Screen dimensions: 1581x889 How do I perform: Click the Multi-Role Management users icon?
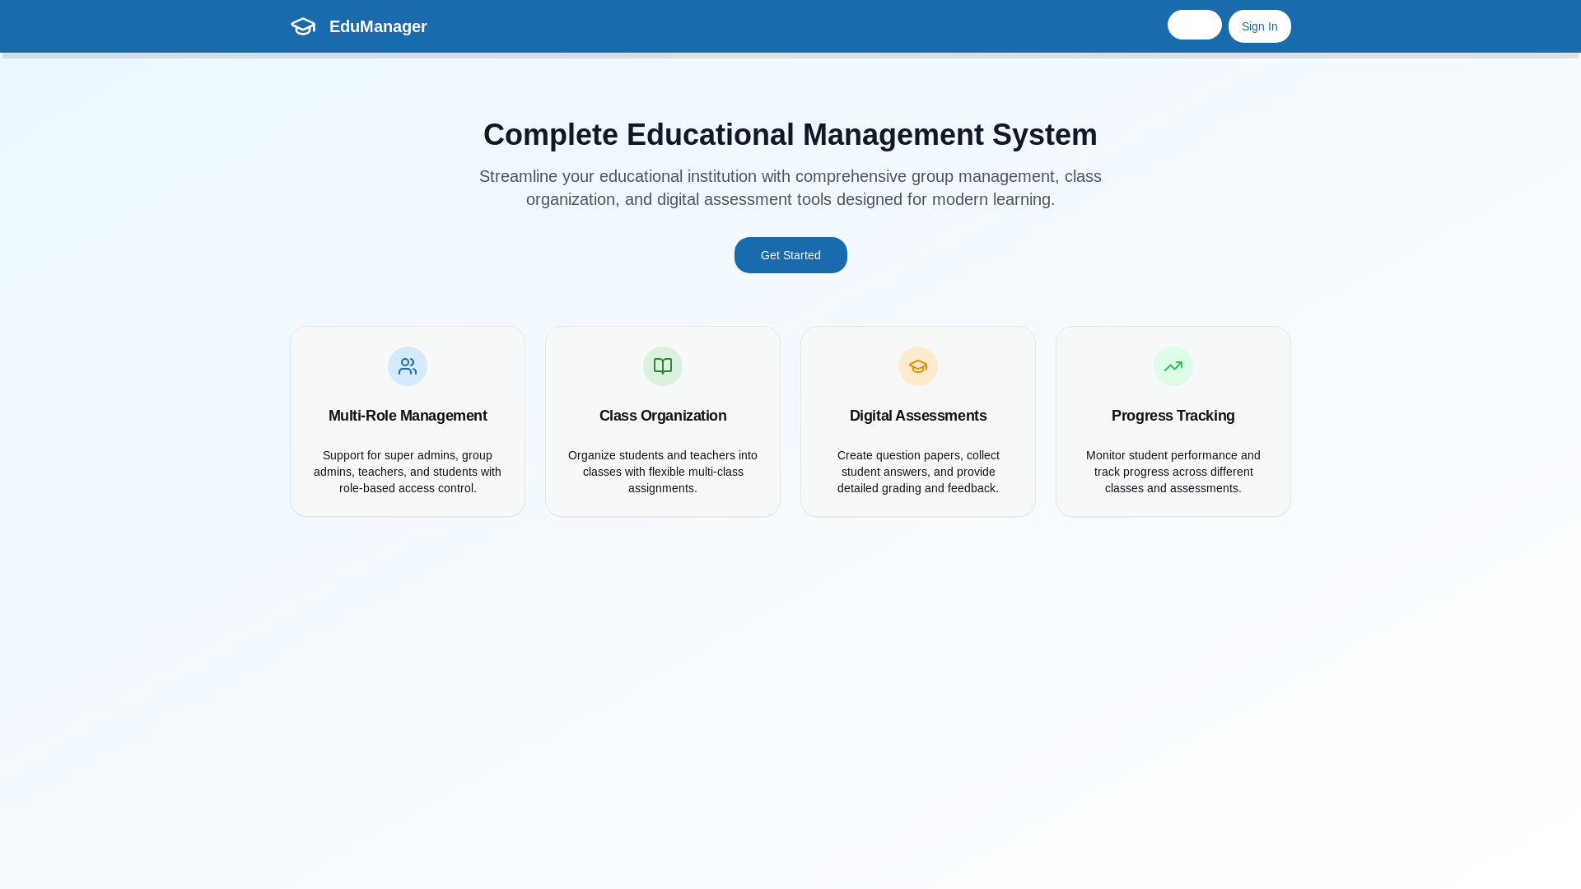(x=408, y=366)
